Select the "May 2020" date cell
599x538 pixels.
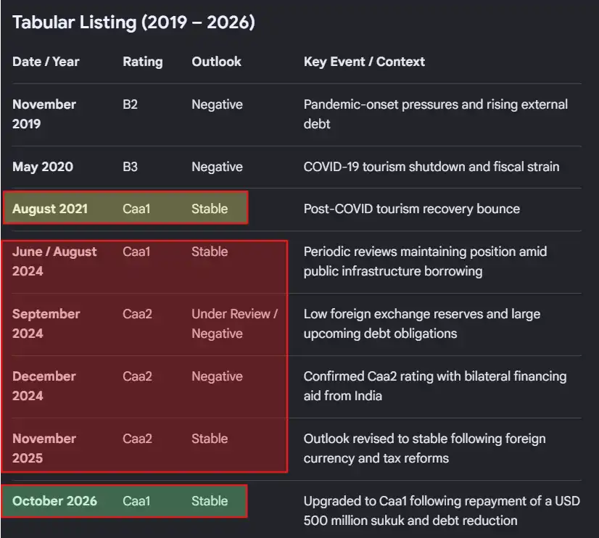(42, 167)
